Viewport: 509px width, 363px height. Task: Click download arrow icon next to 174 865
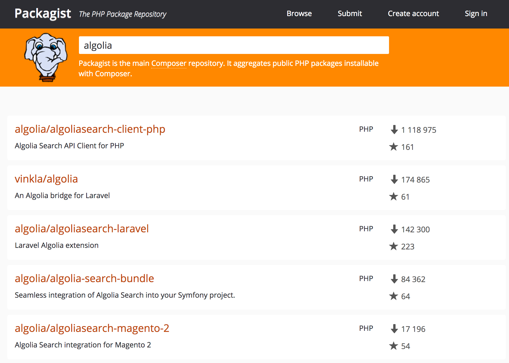pyautogui.click(x=394, y=179)
